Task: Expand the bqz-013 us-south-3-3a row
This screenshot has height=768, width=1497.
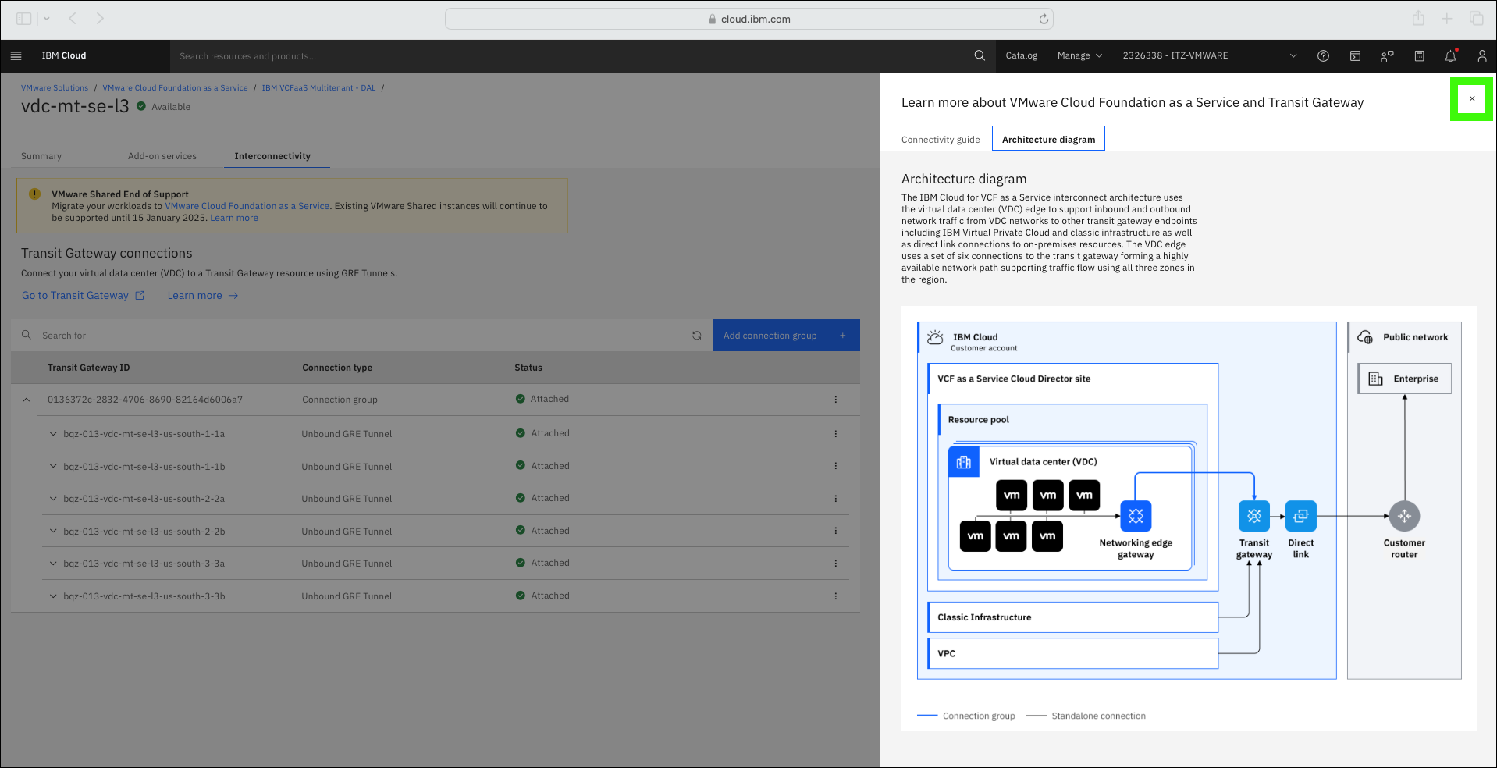Action: (x=53, y=564)
